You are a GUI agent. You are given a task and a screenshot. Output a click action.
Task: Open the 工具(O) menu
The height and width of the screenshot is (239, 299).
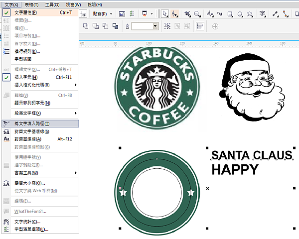tap(52, 4)
